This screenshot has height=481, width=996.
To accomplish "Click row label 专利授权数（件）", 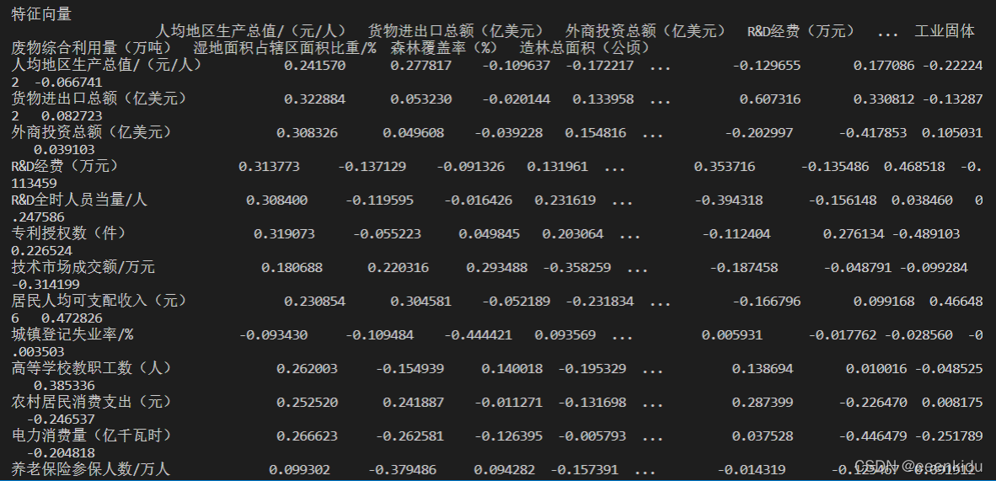I will point(68,234).
